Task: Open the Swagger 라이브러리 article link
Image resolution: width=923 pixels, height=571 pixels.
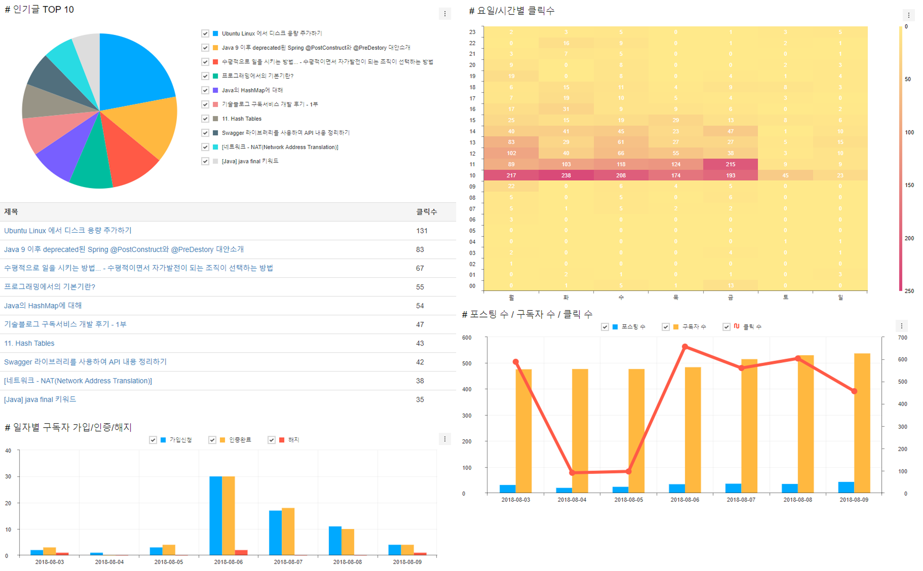Action: (x=85, y=362)
